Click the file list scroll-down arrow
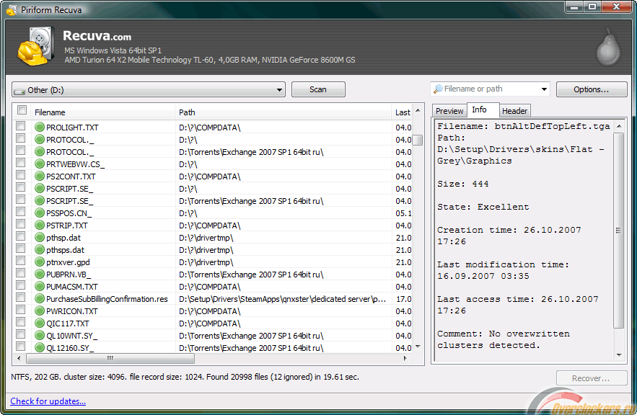The width and height of the screenshot is (637, 415). coord(418,347)
